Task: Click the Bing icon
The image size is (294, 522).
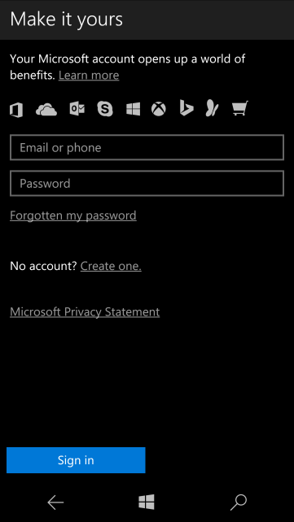Action: point(186,108)
